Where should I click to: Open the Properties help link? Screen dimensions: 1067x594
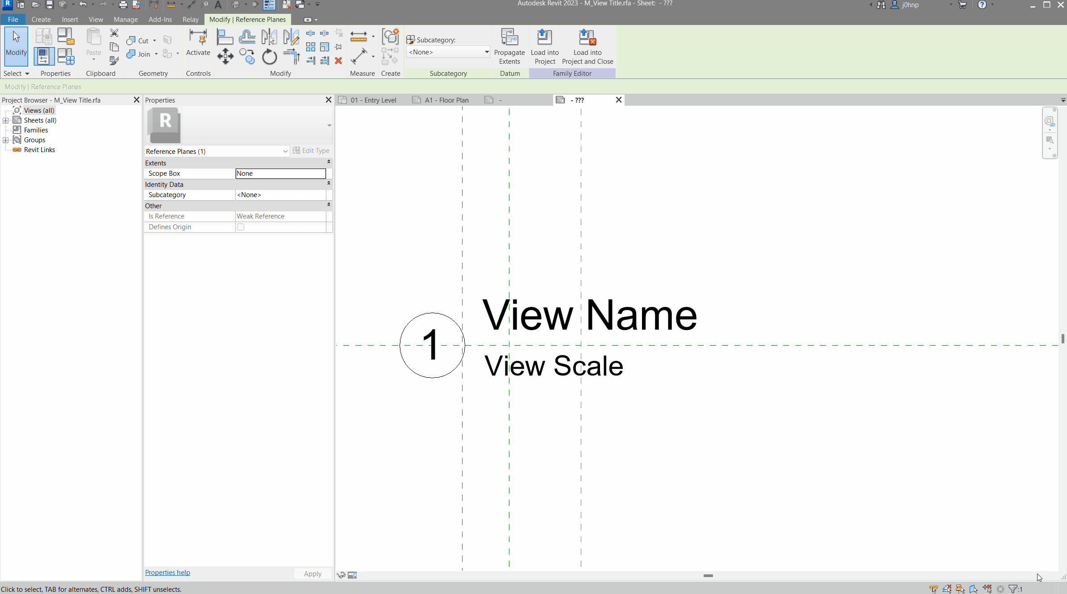tap(167, 572)
